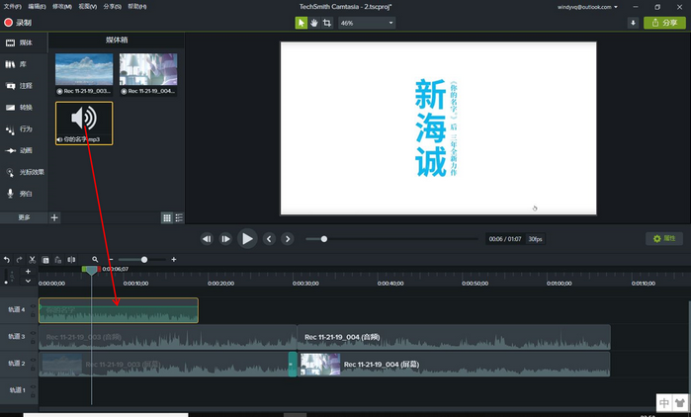Image resolution: width=691 pixels, height=417 pixels.
Task: Click the Undo icon in timeline toolbar
Action: point(7,260)
